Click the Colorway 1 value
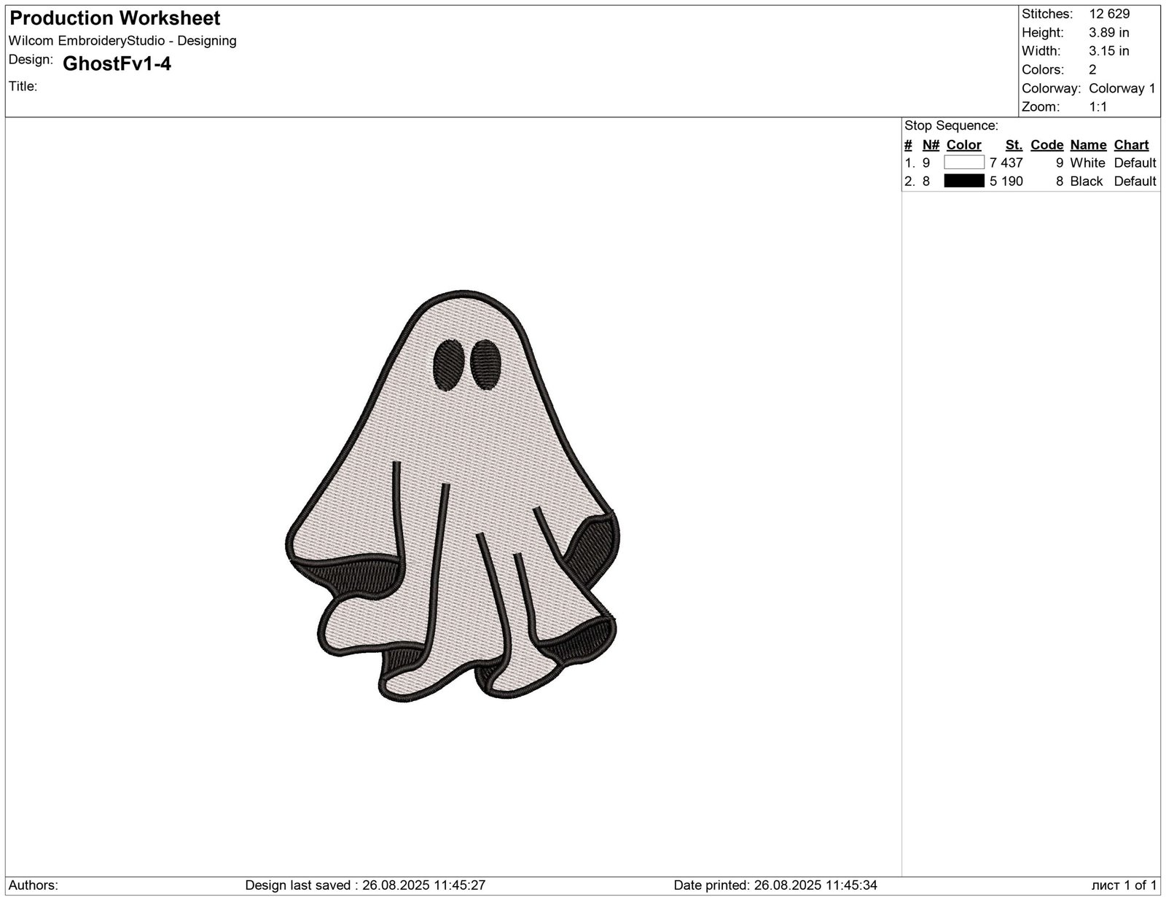The height and width of the screenshot is (897, 1166). click(x=1122, y=88)
